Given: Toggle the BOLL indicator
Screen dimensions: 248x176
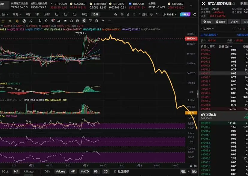Looking at the screenshot, I should click(x=5, y=172).
